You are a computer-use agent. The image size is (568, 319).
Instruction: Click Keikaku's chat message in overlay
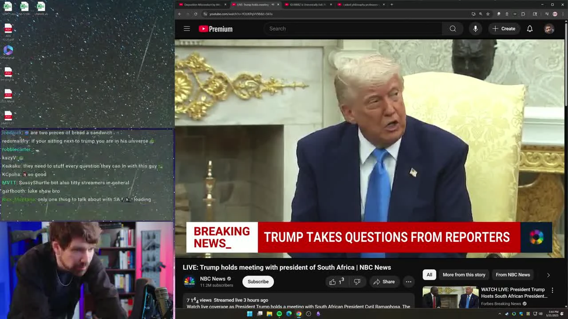pos(83,166)
